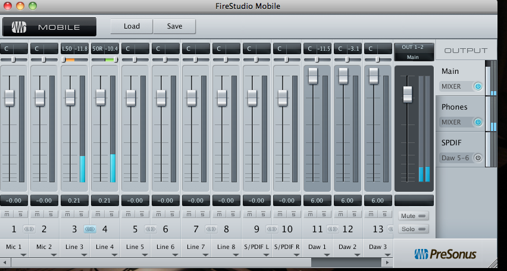
Task: Solo channel 2 with its s button
Action: pyautogui.click(x=51, y=214)
